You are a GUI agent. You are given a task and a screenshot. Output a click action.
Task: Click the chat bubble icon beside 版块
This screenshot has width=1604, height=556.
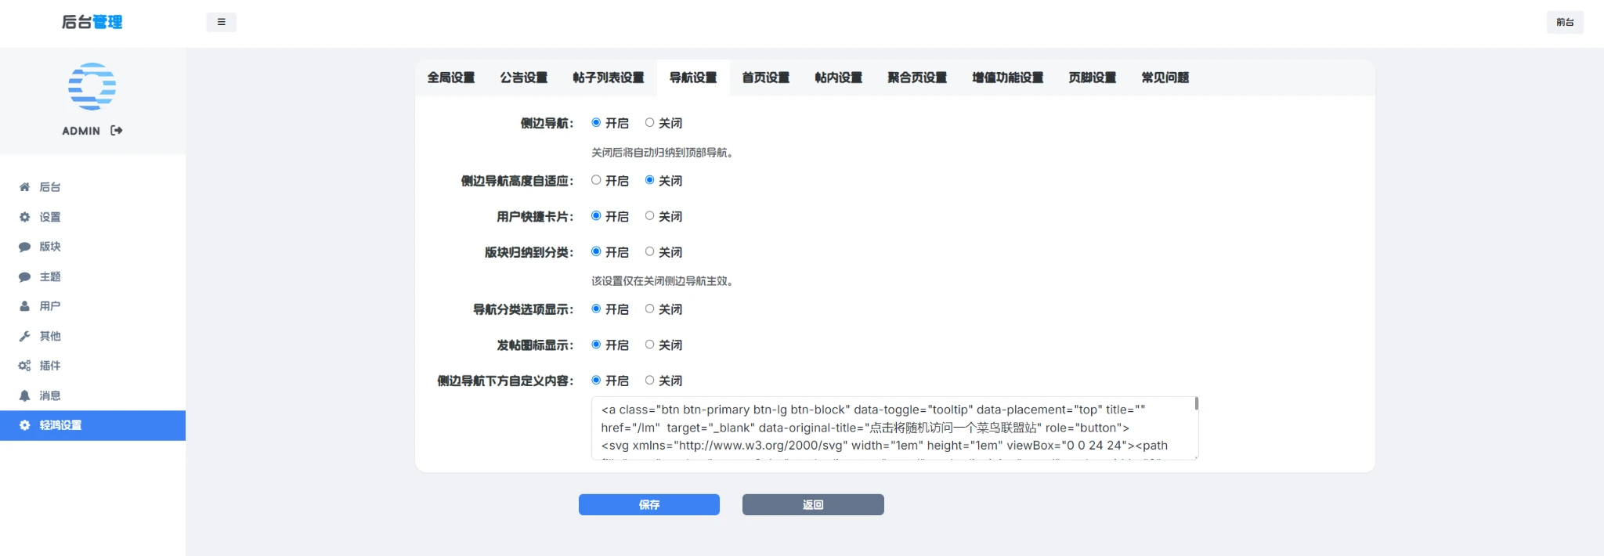tap(24, 247)
